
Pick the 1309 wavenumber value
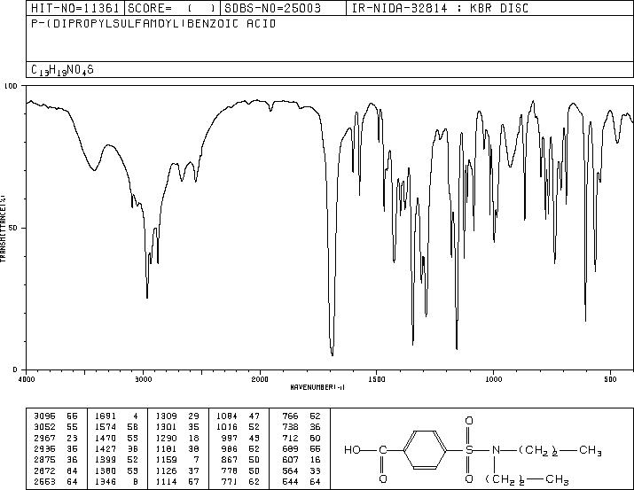(x=166, y=416)
